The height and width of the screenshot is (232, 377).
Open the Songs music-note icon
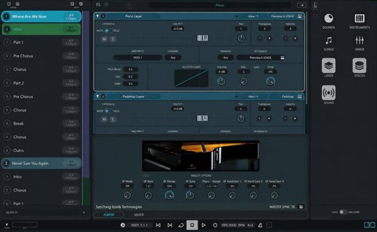(329, 40)
